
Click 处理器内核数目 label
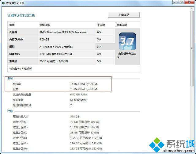click(22, 105)
